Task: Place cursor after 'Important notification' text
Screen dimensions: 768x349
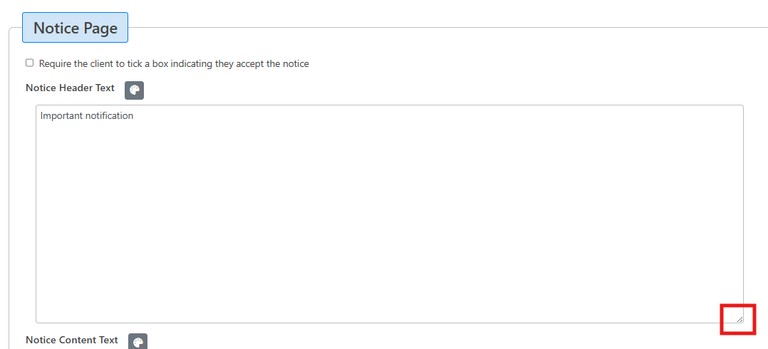Action: click(135, 115)
